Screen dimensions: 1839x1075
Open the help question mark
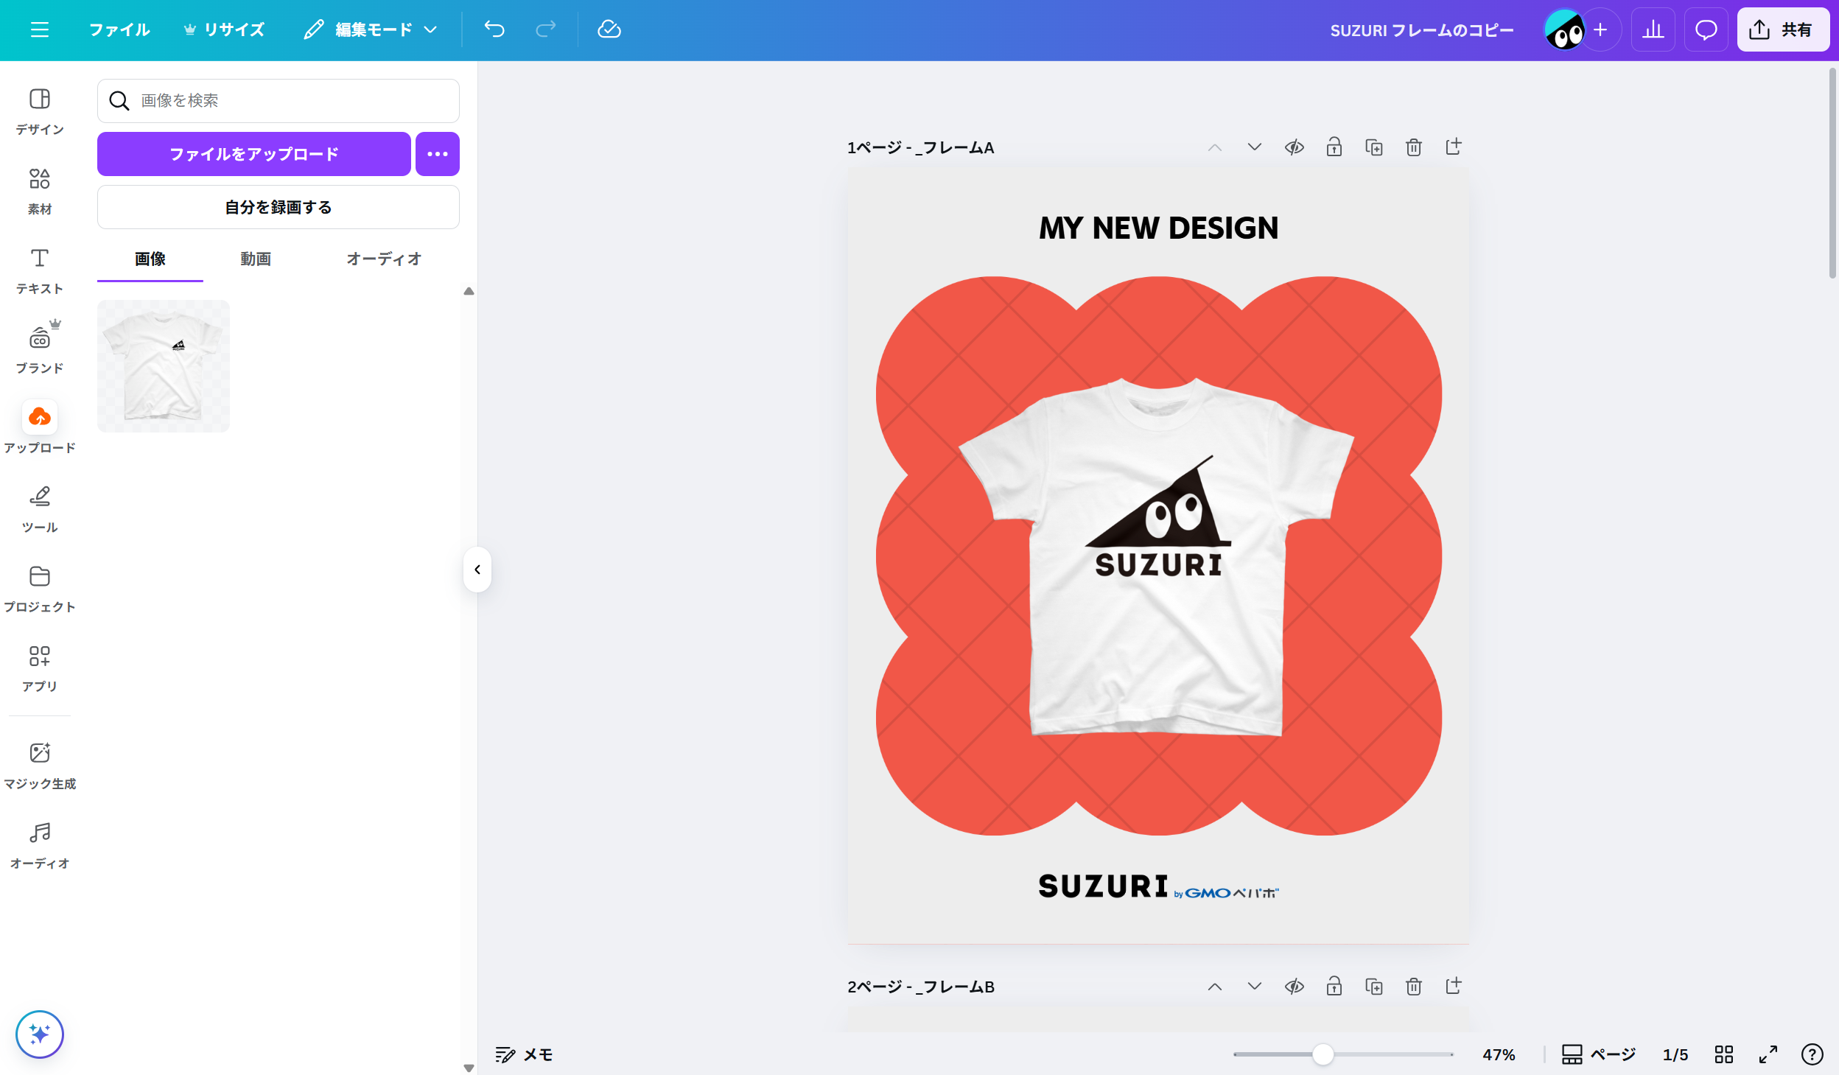[1812, 1055]
